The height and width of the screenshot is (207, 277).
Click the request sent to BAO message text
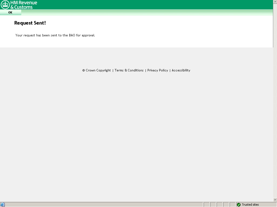click(55, 35)
